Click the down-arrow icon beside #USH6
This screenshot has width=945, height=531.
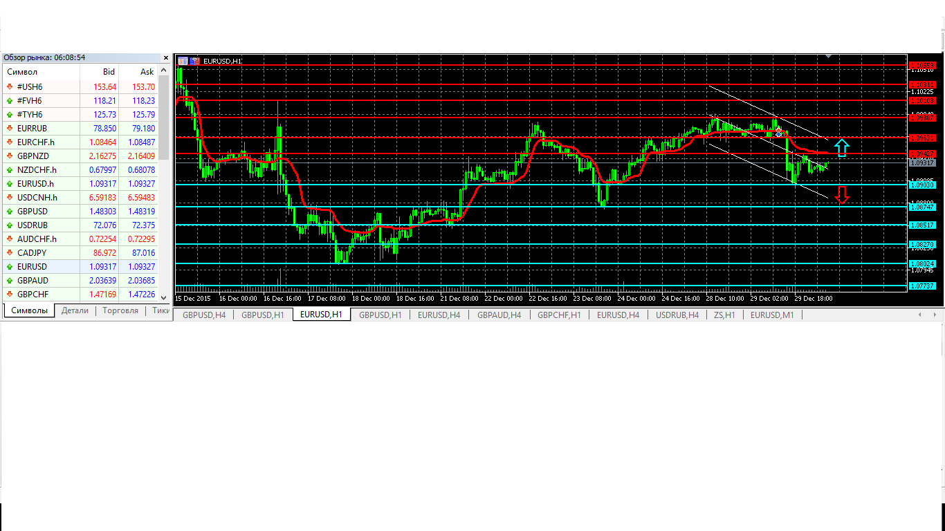coord(10,87)
